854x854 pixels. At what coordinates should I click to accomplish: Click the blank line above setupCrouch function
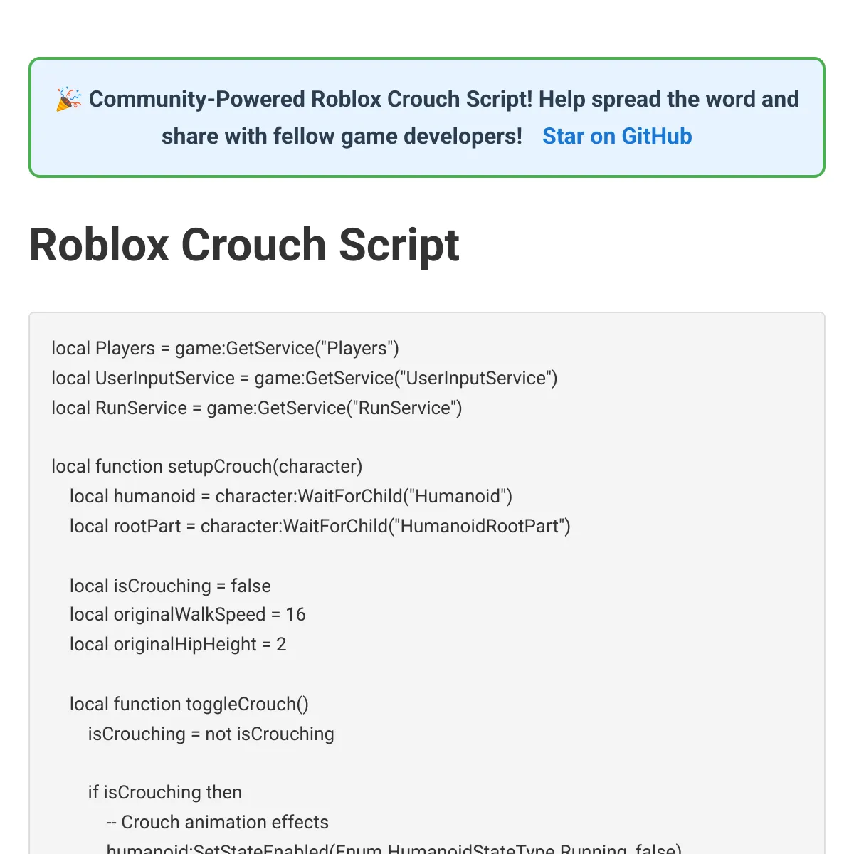coord(427,437)
